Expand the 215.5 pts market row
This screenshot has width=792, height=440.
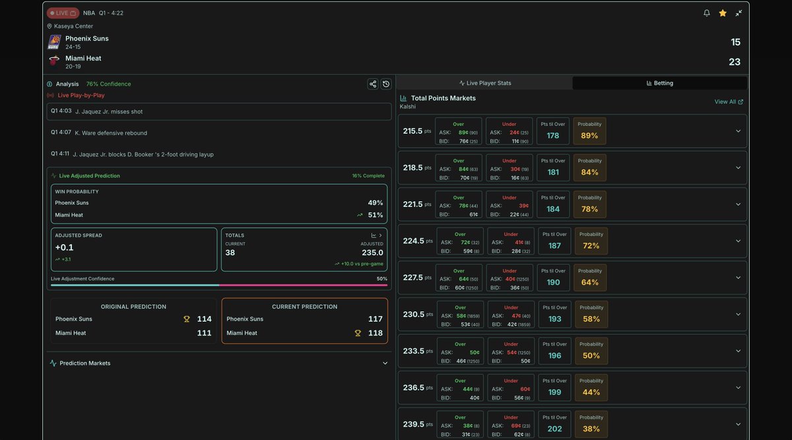[x=739, y=131]
